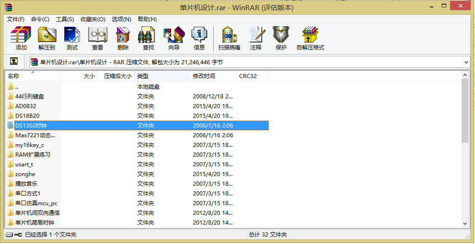Click the folder icon of AD0832
Viewport: 475px width, 244px height.
(x=10, y=106)
